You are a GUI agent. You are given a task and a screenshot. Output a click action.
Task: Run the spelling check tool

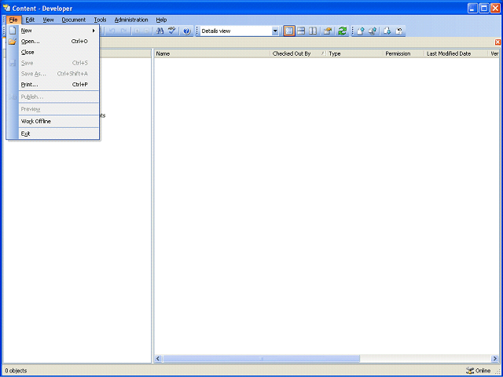click(x=172, y=31)
